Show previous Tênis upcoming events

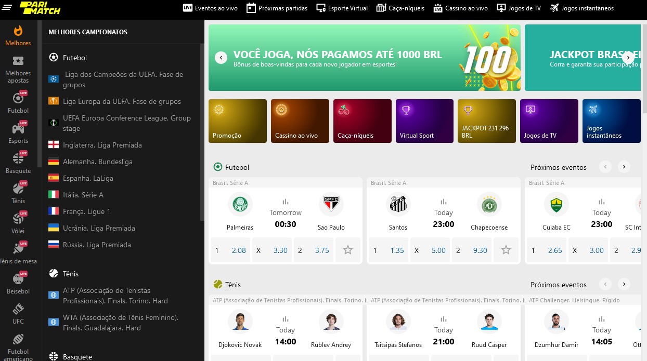tap(605, 284)
